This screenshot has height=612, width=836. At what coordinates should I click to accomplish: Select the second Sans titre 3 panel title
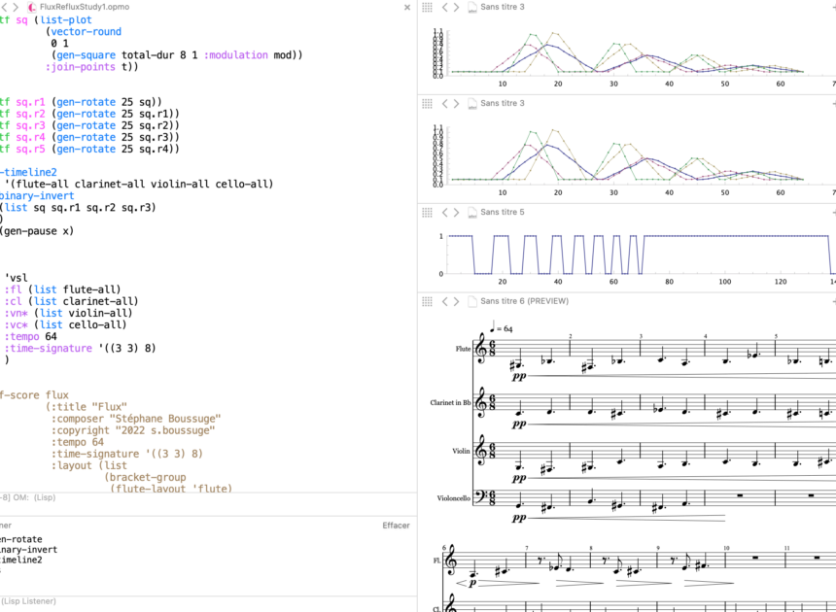point(502,103)
